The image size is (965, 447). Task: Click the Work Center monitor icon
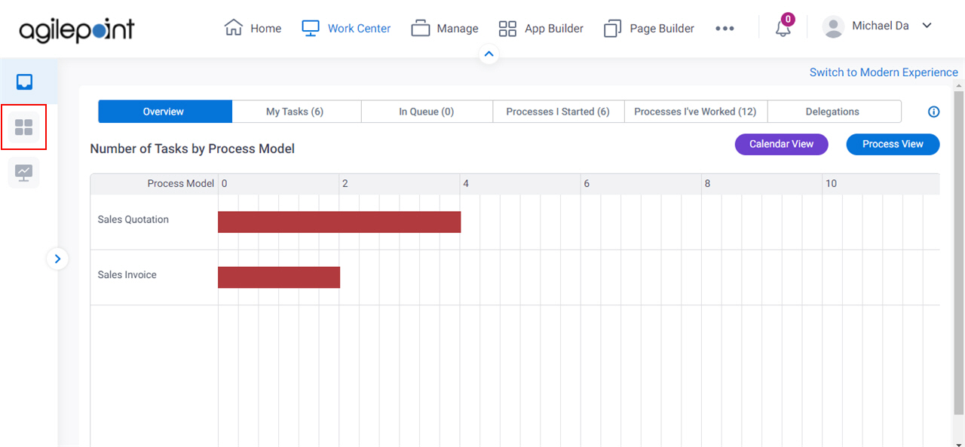[311, 28]
